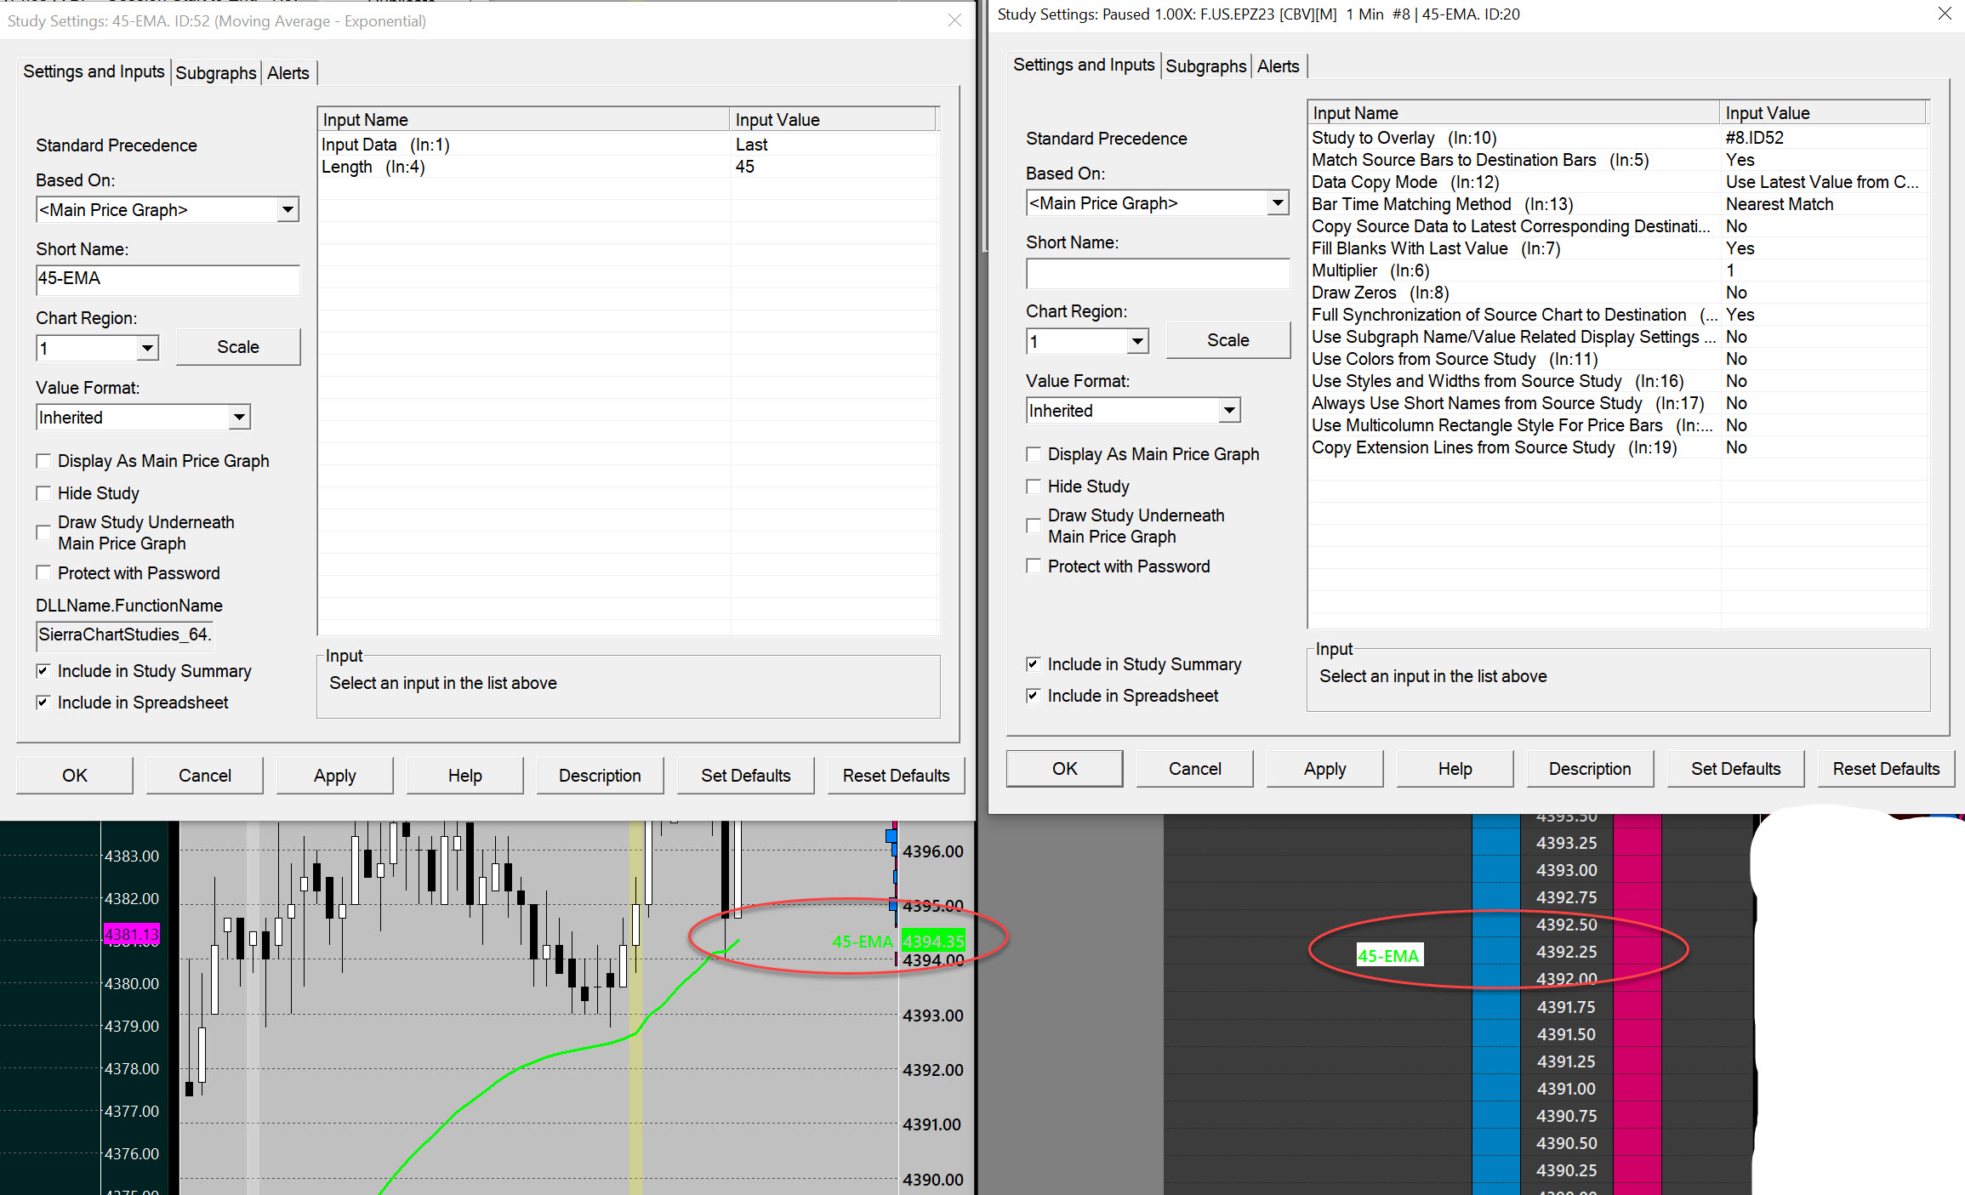Viewport: 1965px width, 1195px height.
Task: Close the left 45-EMA Study Settings dialog
Action: pyautogui.click(x=954, y=20)
